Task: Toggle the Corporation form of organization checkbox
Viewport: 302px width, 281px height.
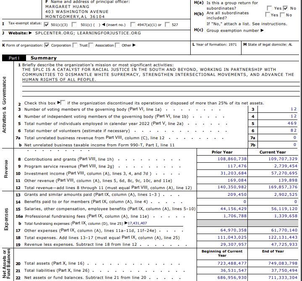Action: click(47, 45)
